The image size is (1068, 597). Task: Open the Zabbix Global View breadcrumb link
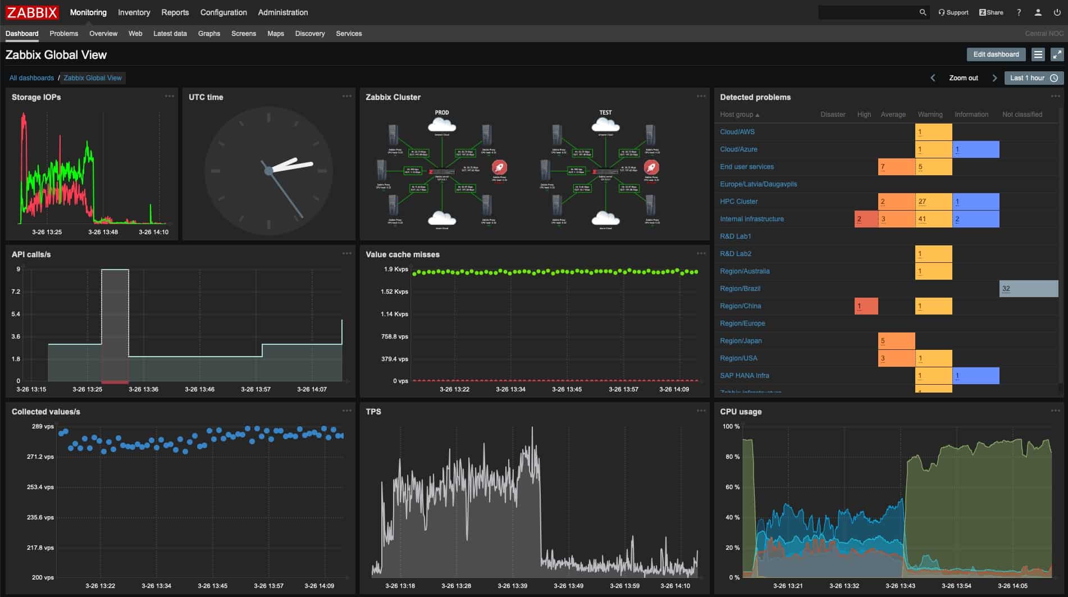93,78
